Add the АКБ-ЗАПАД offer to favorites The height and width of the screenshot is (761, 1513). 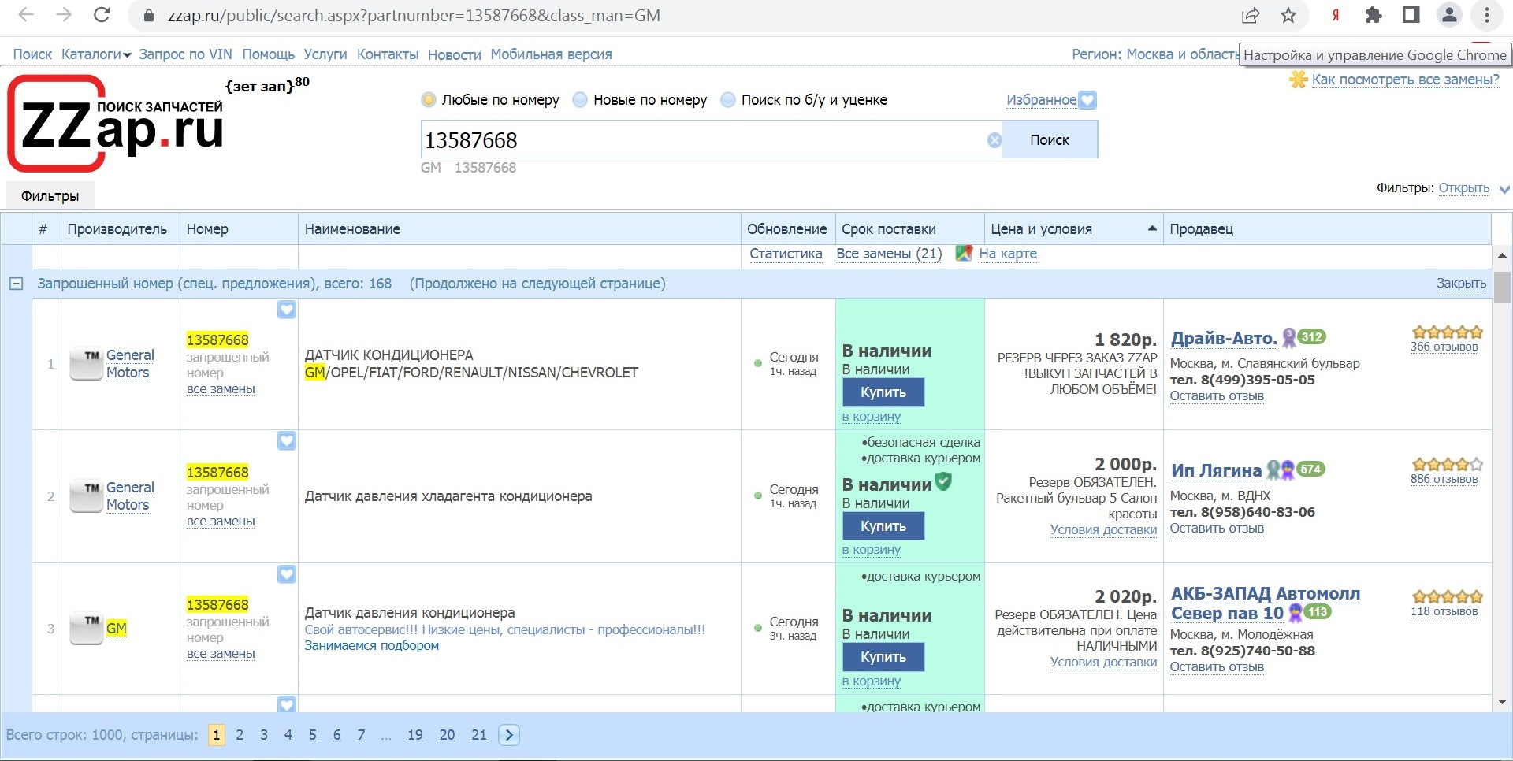coord(287,574)
